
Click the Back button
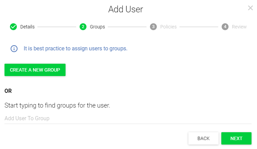coord(203,138)
